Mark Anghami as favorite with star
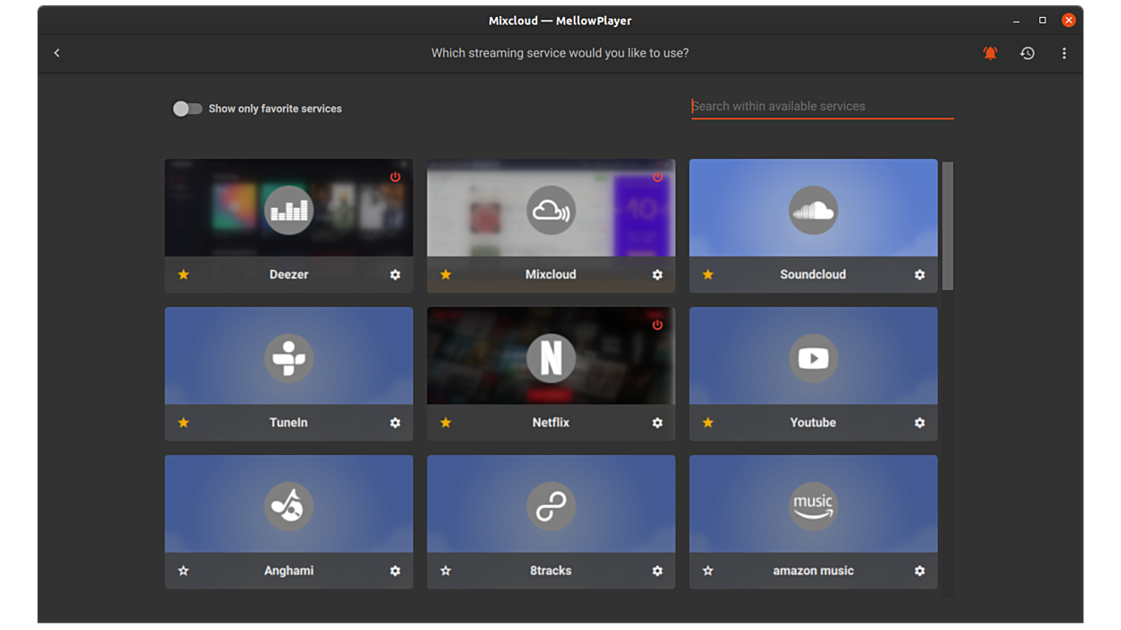Image resolution: width=1121 pixels, height=630 pixels. [x=183, y=571]
